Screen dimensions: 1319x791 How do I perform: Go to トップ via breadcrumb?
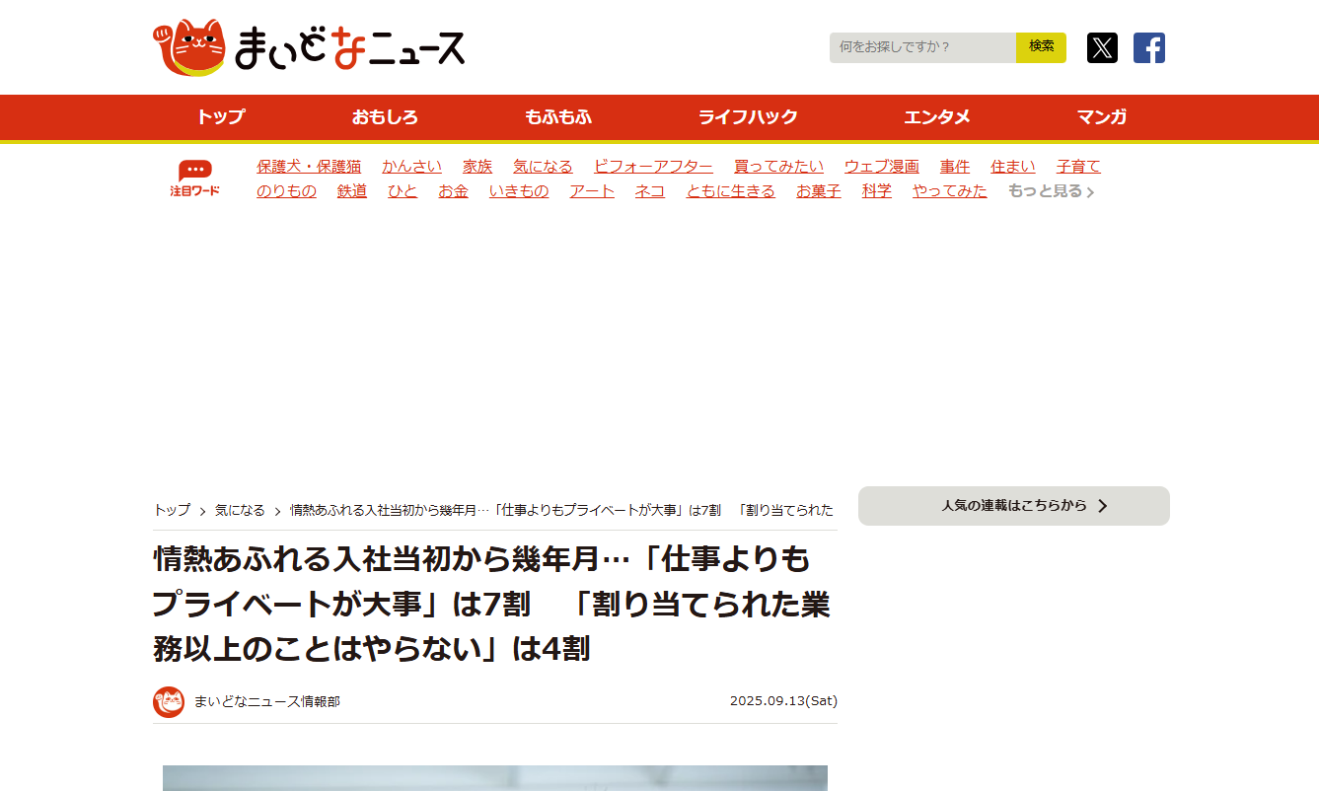pos(172,510)
